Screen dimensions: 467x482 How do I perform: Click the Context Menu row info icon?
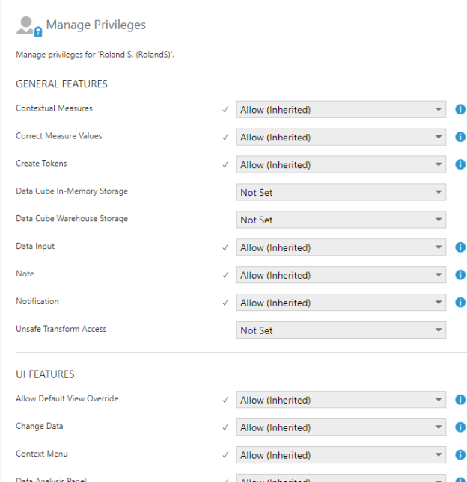click(460, 455)
